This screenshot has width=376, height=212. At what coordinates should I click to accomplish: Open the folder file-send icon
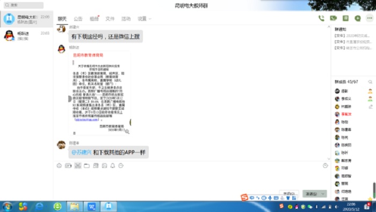tap(86, 166)
